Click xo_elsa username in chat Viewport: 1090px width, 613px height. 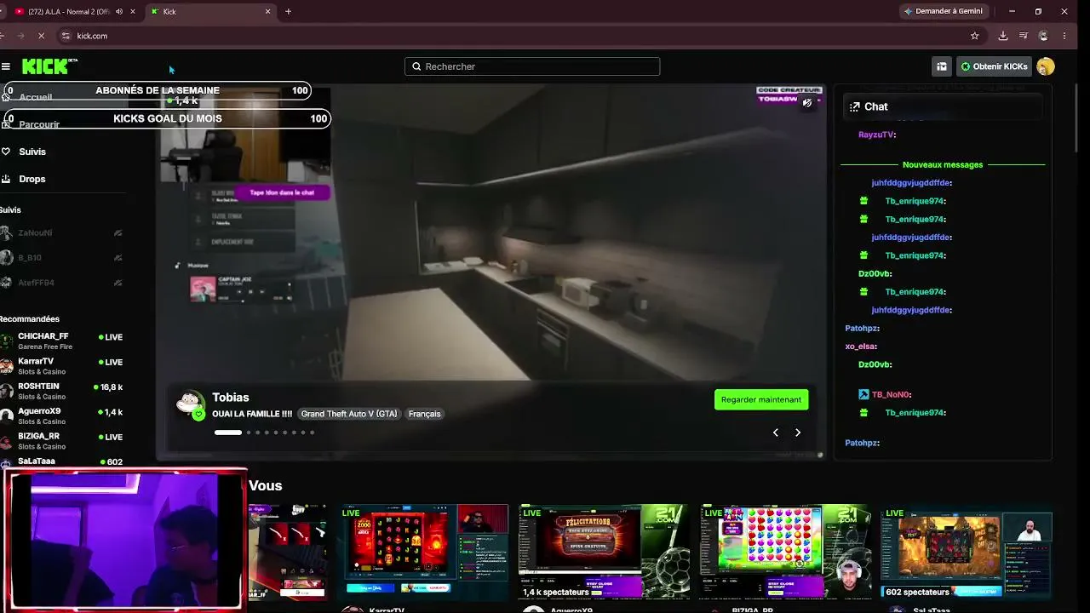tap(861, 347)
